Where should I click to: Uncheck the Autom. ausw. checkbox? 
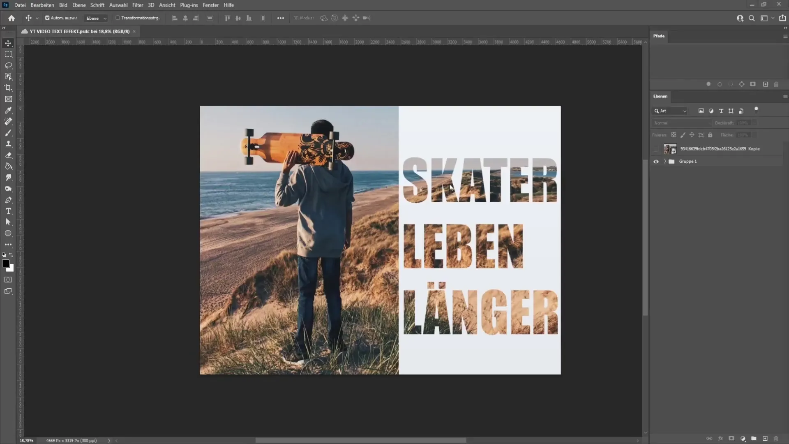[47, 18]
